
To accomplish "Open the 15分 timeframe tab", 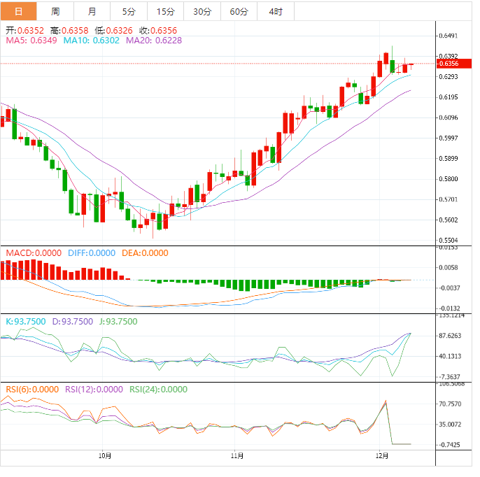I will [x=166, y=11].
